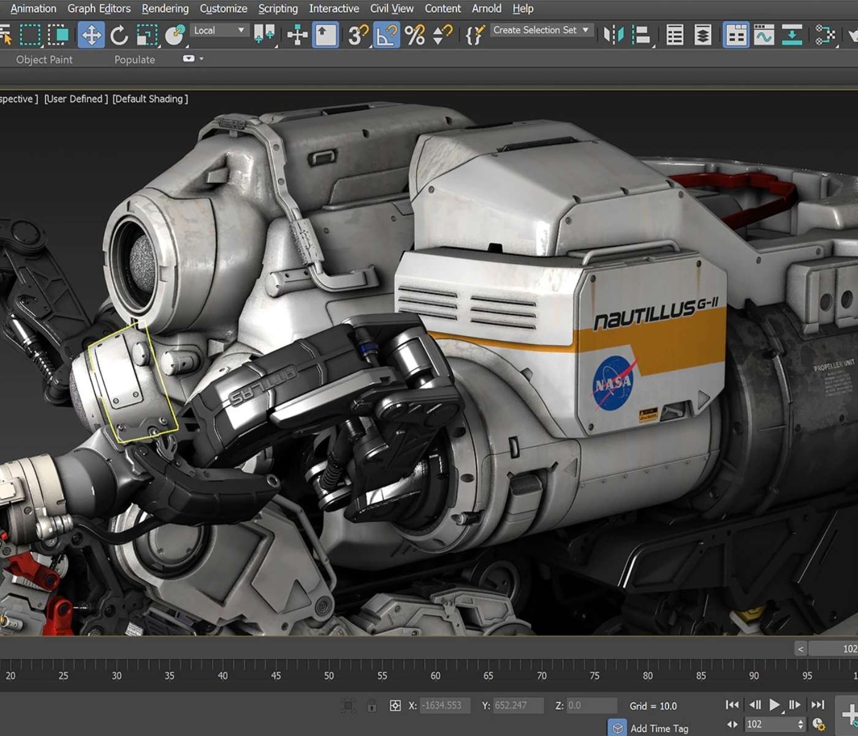
Task: Click the Align tool icon
Action: [x=641, y=35]
